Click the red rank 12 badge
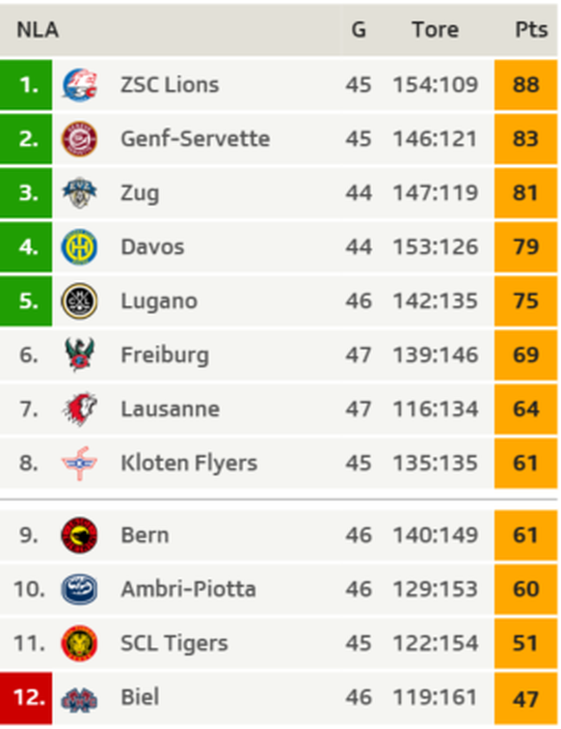Screen dimensions: 561x729 tap(26, 697)
